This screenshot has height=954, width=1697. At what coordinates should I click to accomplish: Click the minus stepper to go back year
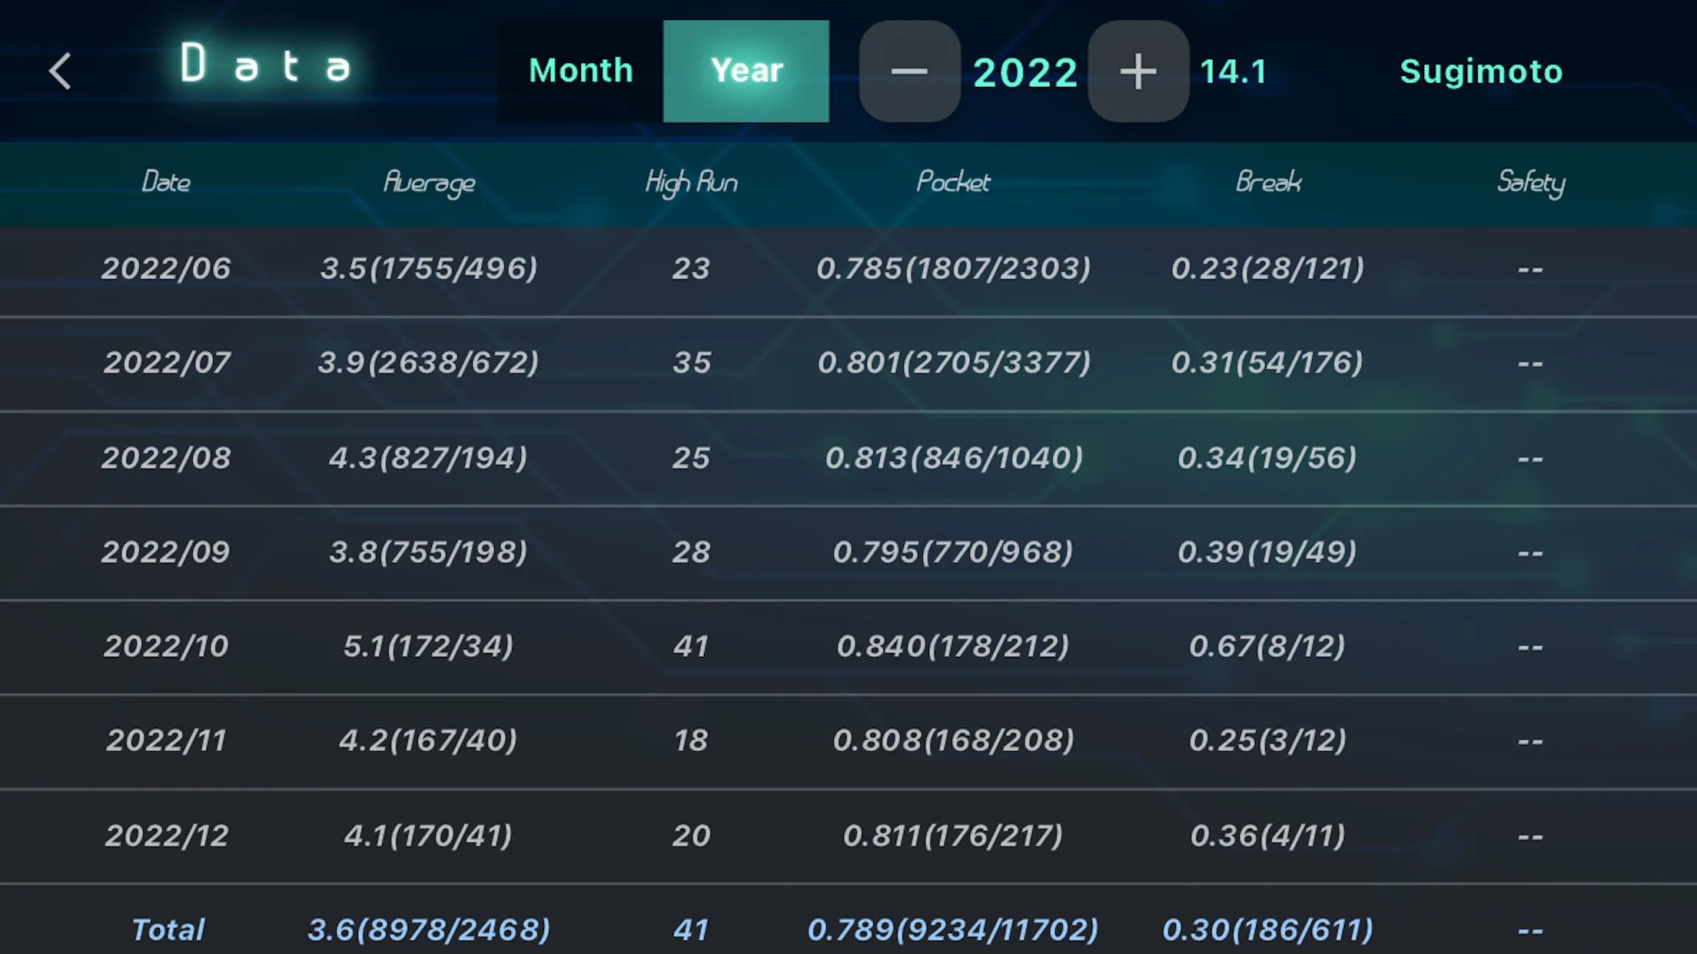point(909,70)
